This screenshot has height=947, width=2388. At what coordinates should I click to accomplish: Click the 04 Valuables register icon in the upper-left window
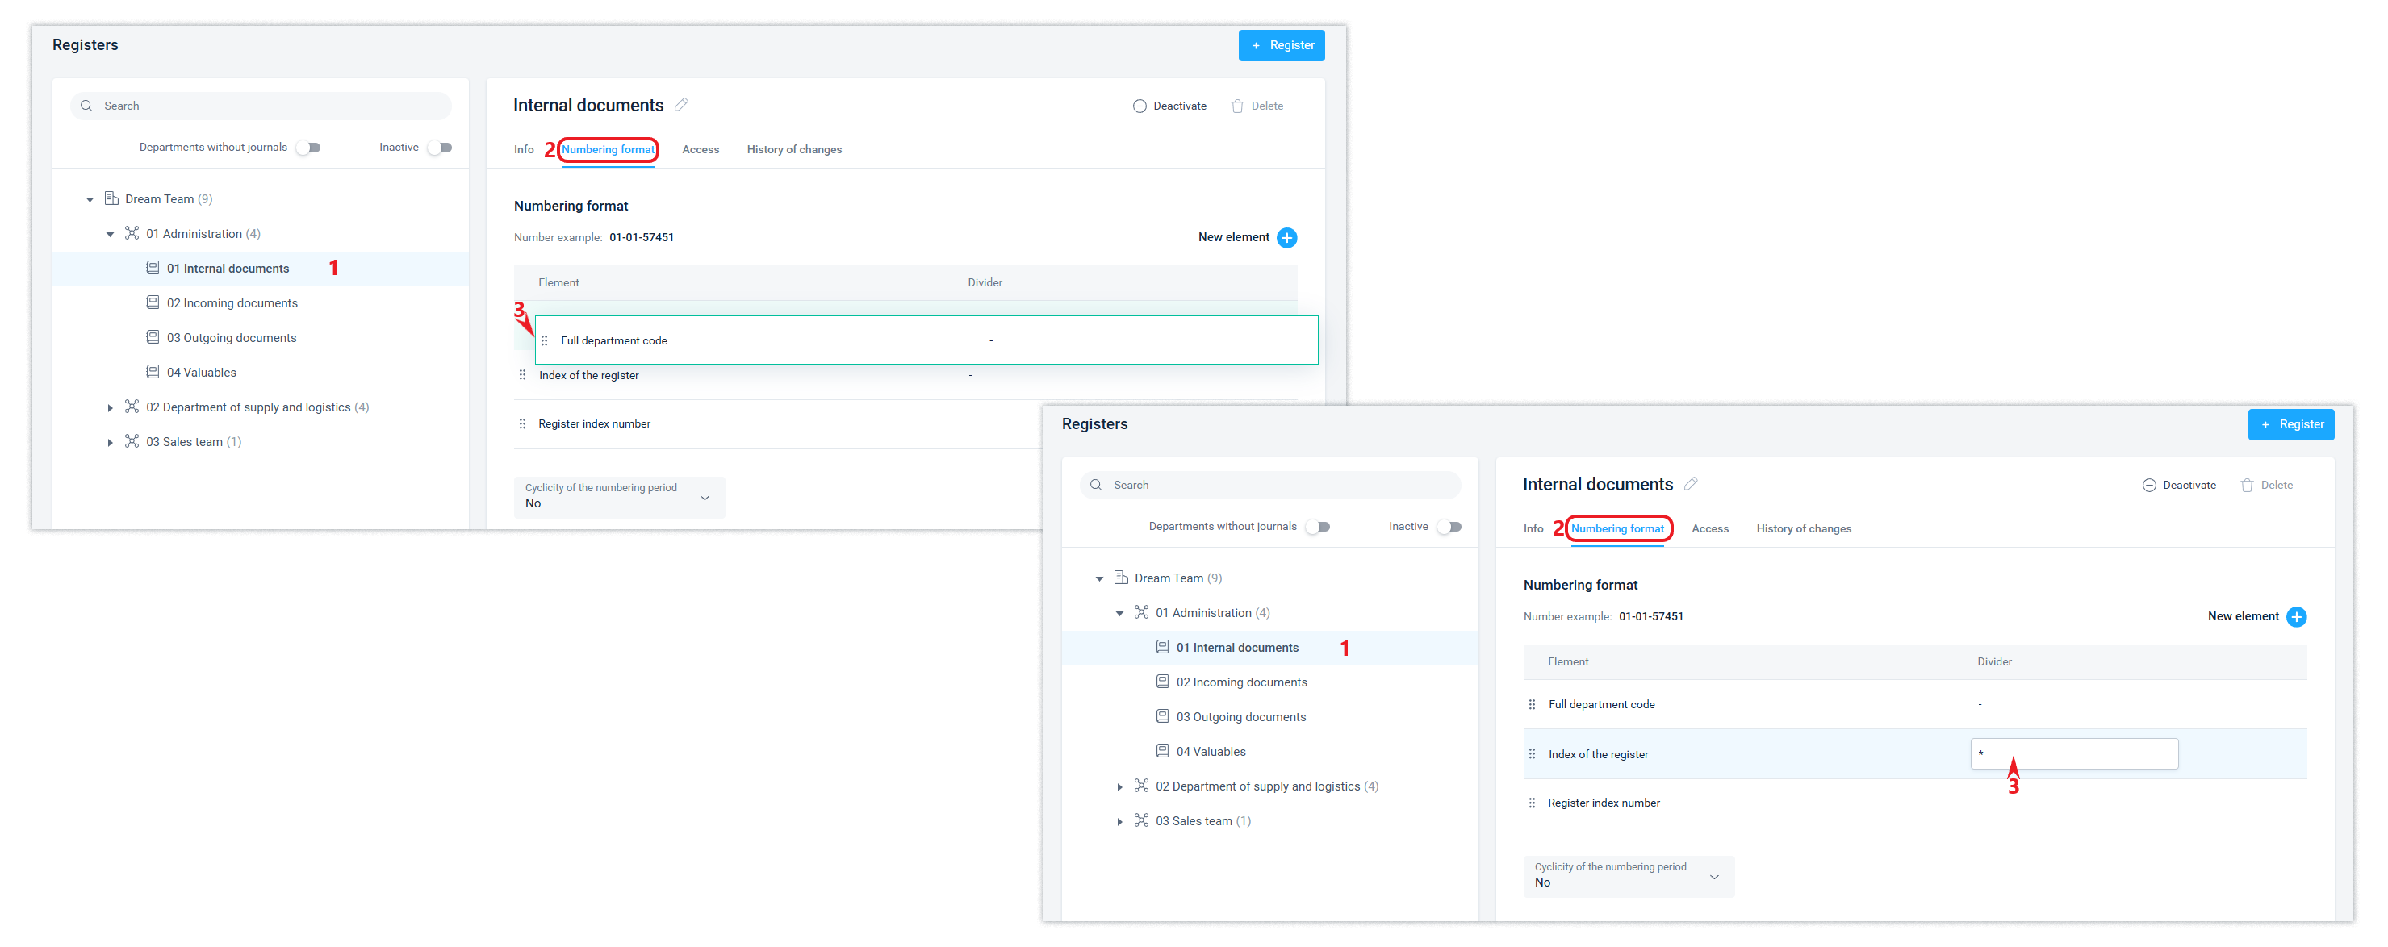click(153, 373)
